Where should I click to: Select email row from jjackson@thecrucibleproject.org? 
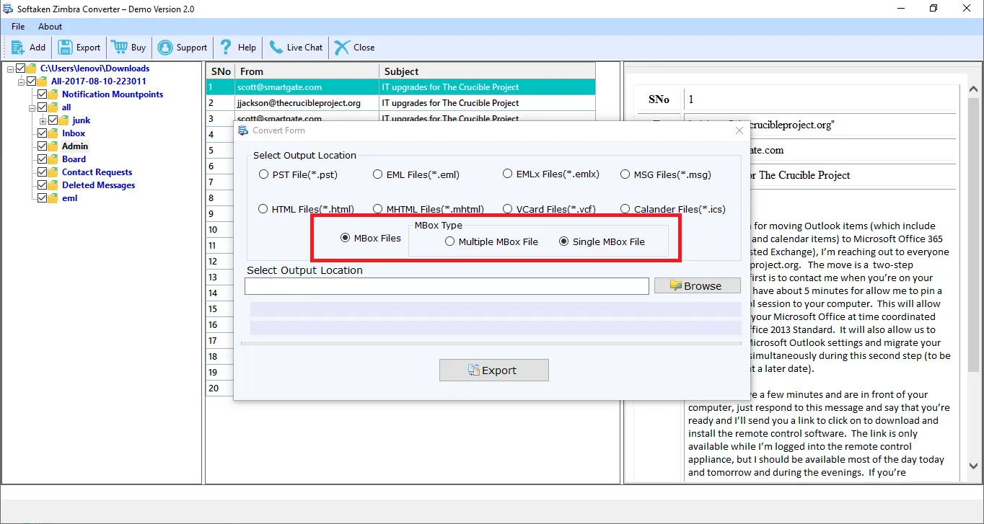pyautogui.click(x=400, y=103)
